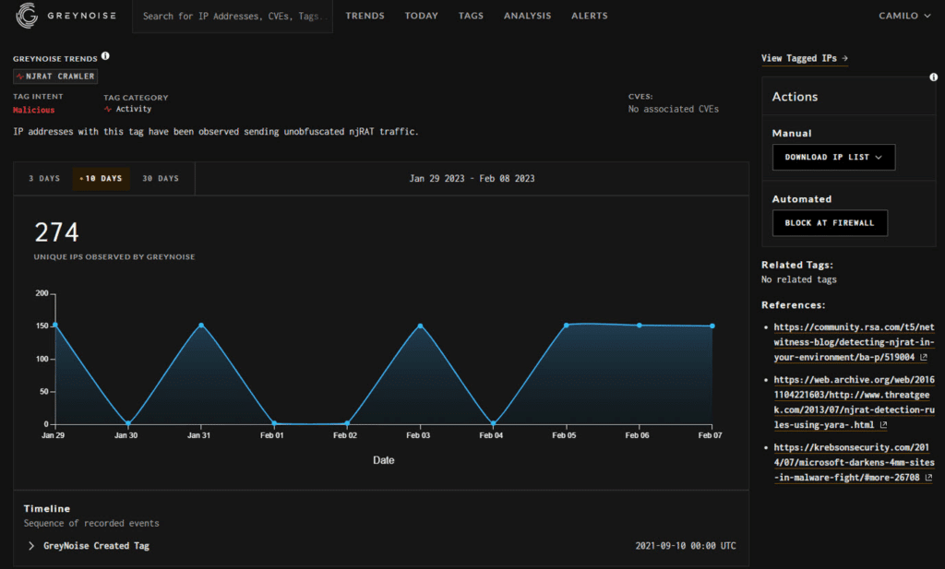Click the Jan 29 chart data point
945x569 pixels.
pyautogui.click(x=55, y=326)
